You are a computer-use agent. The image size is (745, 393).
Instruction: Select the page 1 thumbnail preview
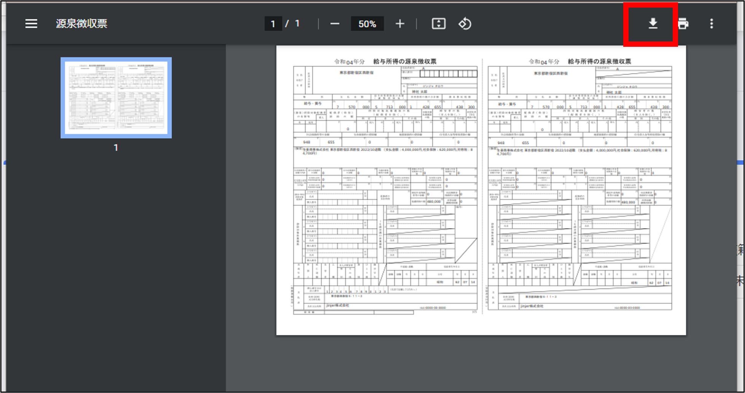click(116, 98)
